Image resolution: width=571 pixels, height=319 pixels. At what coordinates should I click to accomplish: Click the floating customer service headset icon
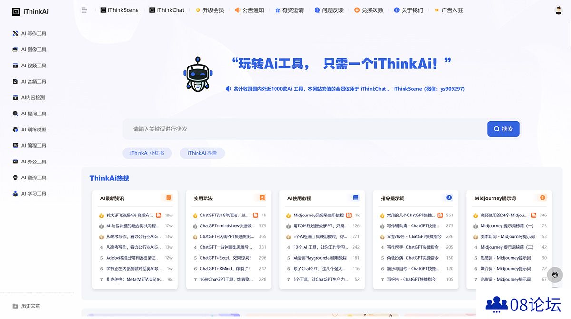tap(555, 275)
